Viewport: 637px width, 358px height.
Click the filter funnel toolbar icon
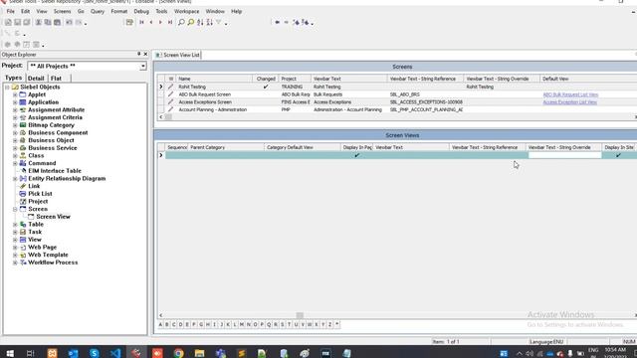(219, 22)
